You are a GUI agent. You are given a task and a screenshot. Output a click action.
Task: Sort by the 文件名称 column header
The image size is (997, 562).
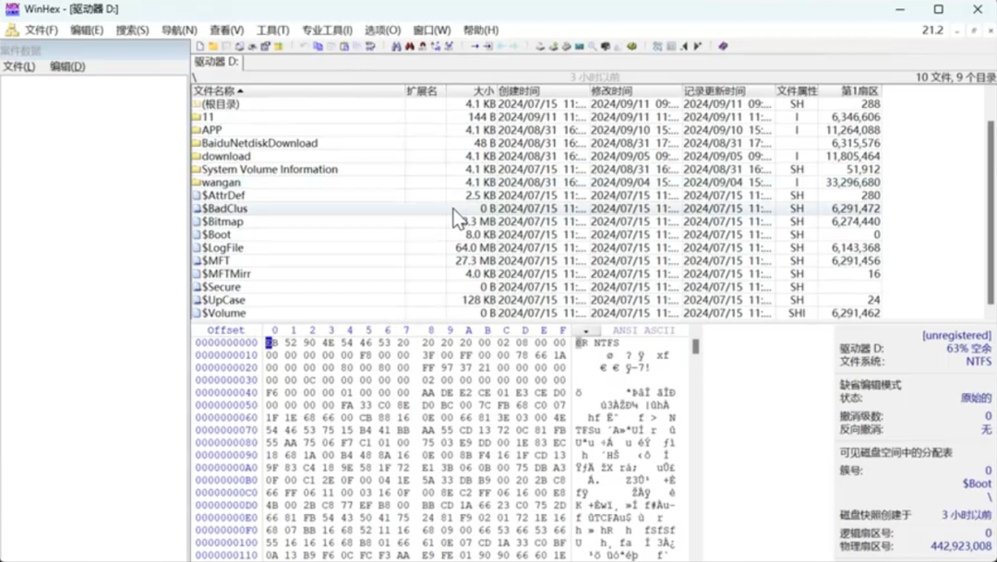(x=298, y=91)
